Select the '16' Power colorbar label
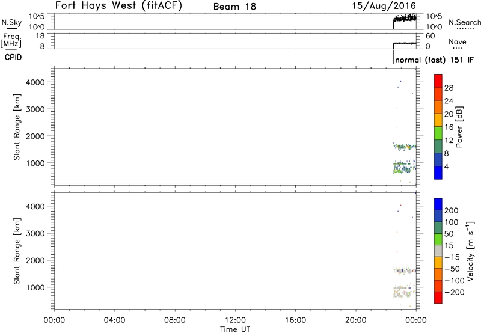This screenshot has height=333, width=481. 449,127
